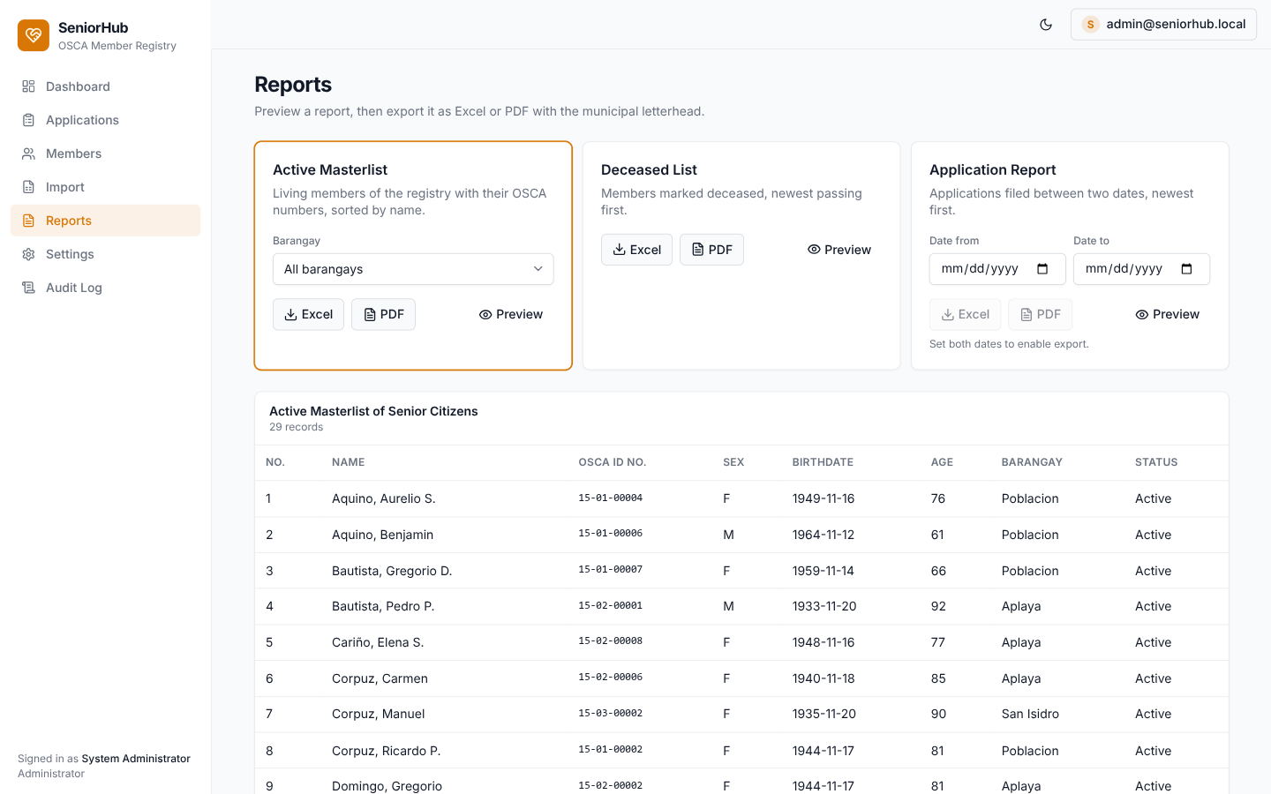Export Active Masterlist as Excel

pos(308,314)
